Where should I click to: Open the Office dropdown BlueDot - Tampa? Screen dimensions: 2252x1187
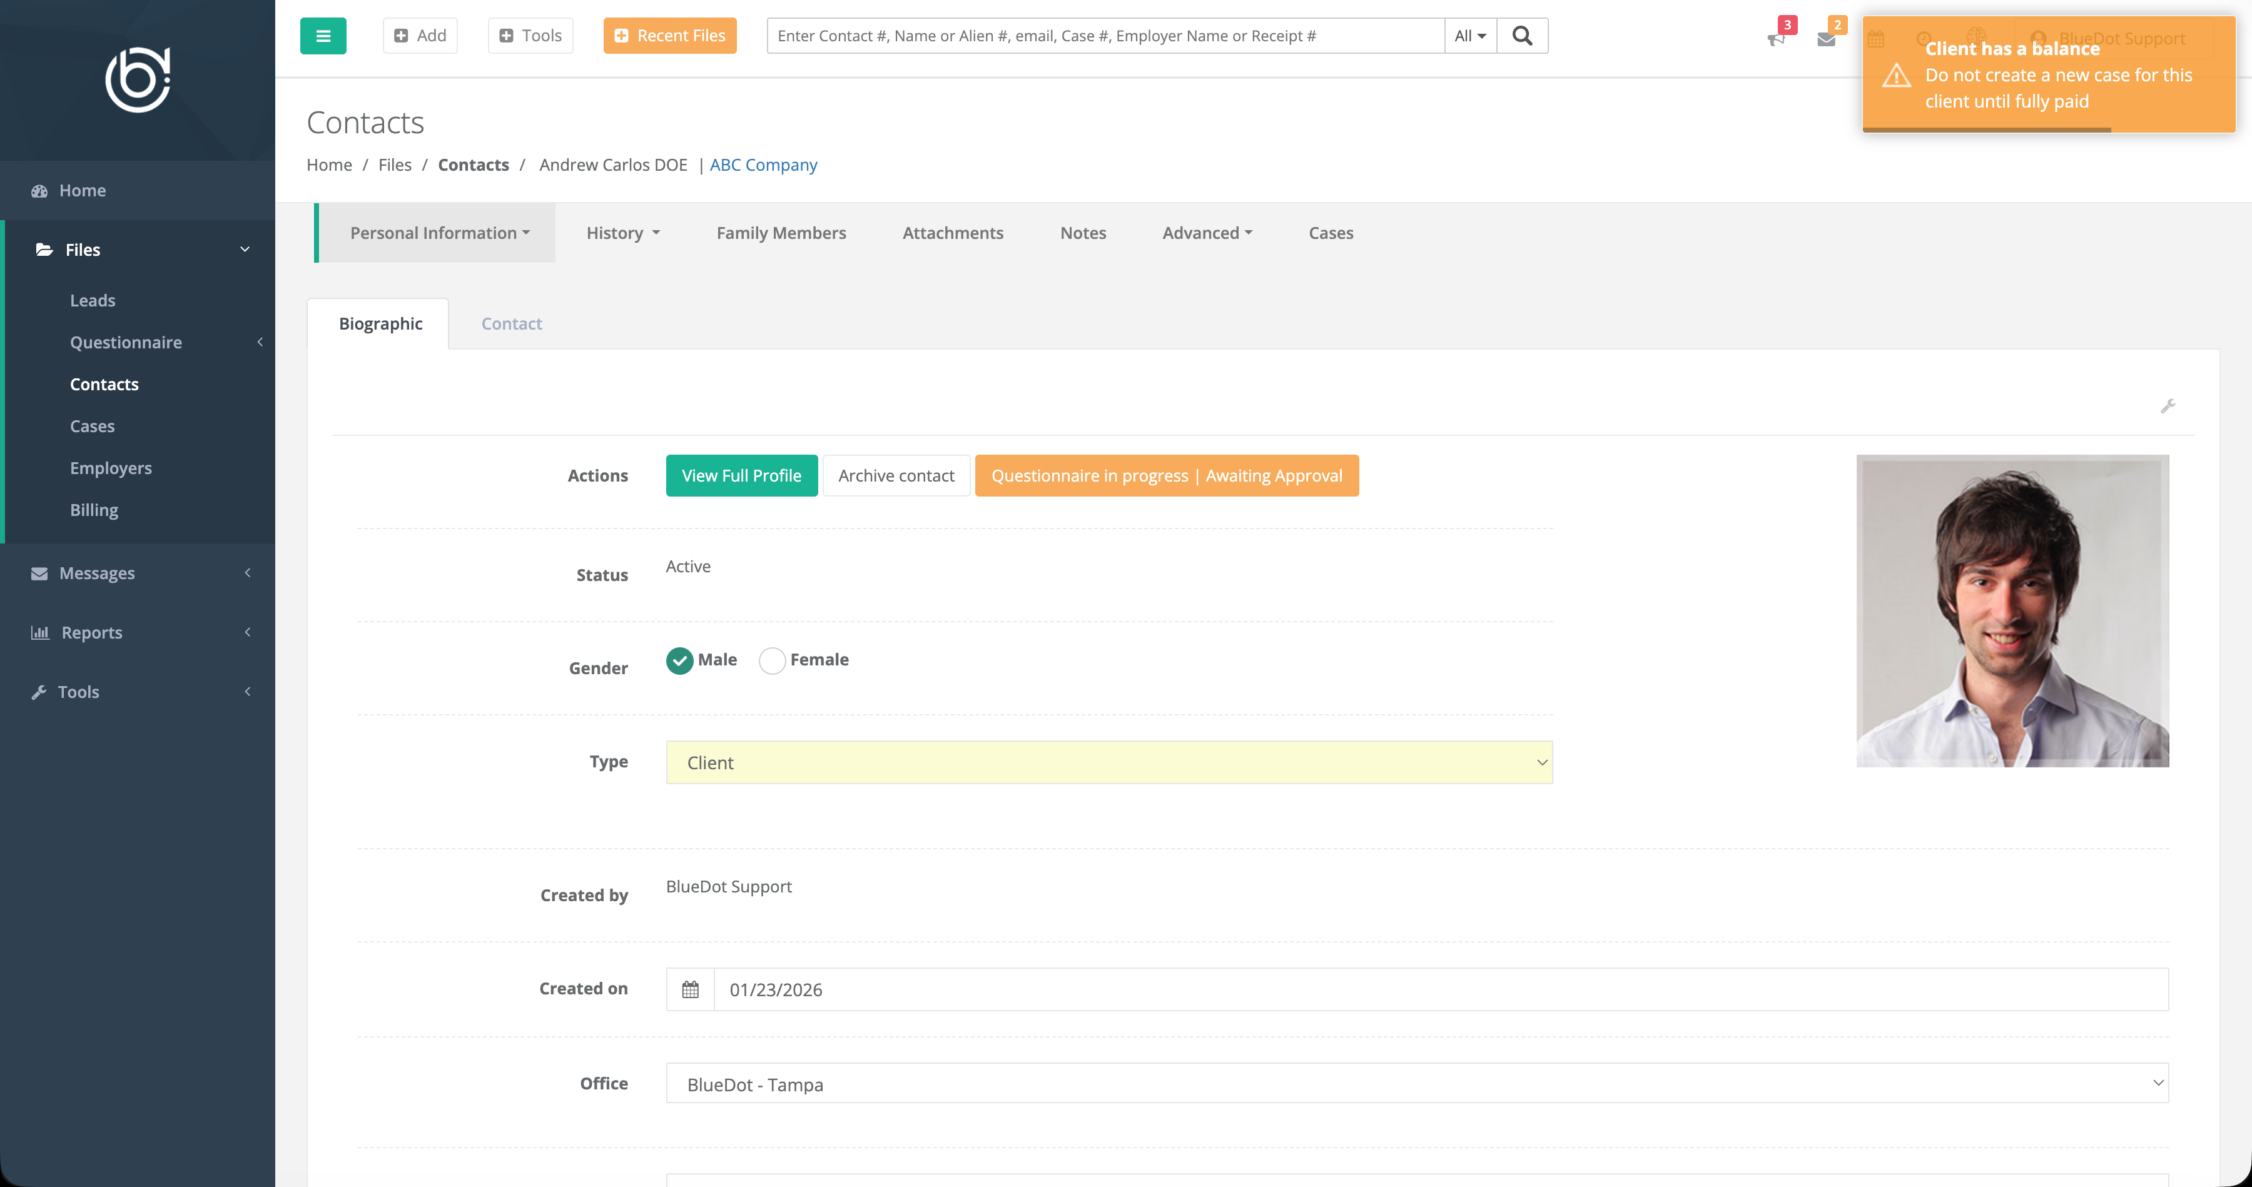pos(1417,1084)
